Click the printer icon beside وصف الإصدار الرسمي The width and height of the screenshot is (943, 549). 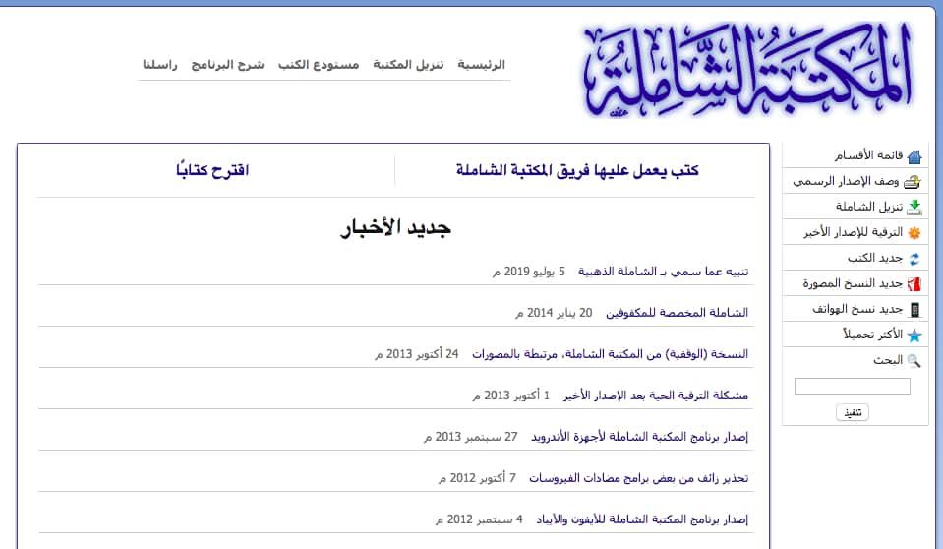click(x=914, y=182)
